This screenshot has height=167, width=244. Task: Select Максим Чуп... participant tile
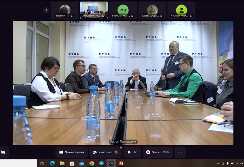click(x=123, y=10)
